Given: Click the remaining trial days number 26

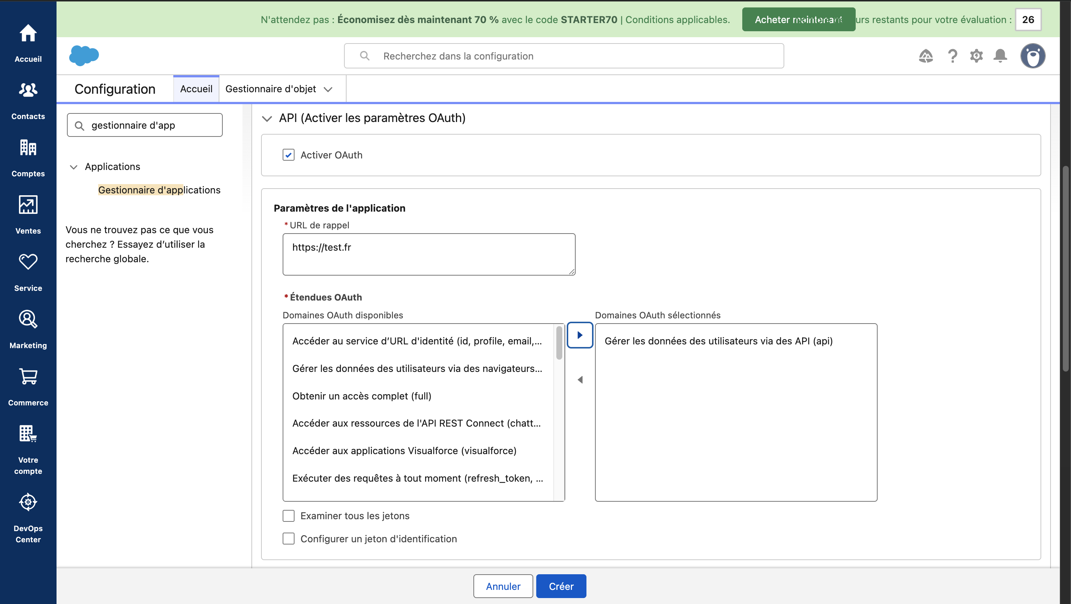Looking at the screenshot, I should coord(1028,20).
